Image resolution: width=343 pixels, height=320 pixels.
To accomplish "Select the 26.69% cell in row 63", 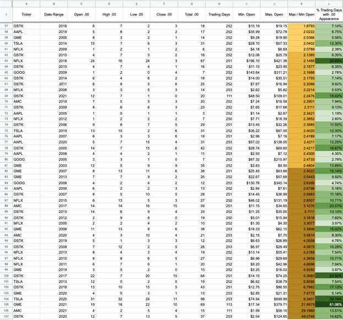I will tap(329, 61).
